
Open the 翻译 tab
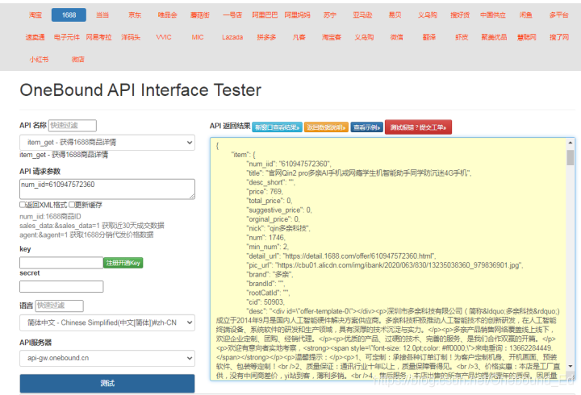click(x=429, y=37)
